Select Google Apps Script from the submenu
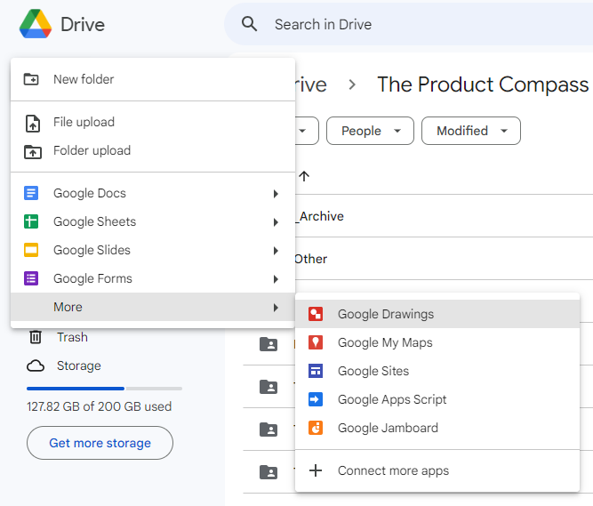 click(437, 399)
